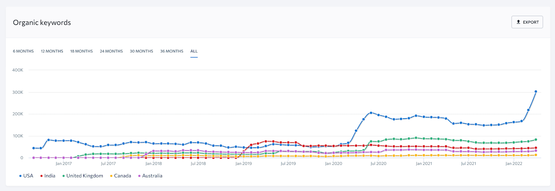Image resolution: width=555 pixels, height=191 pixels.
Task: Toggle USA series in the legend
Action: click(x=26, y=176)
